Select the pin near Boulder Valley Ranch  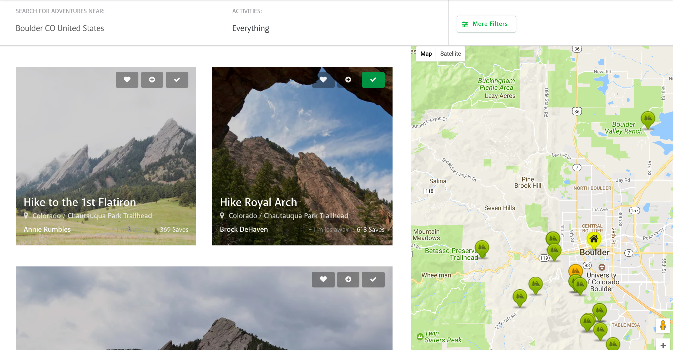[648, 119]
